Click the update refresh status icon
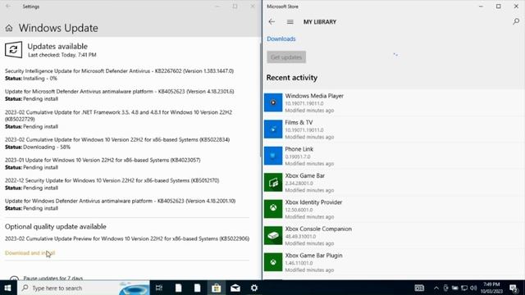 point(13,50)
